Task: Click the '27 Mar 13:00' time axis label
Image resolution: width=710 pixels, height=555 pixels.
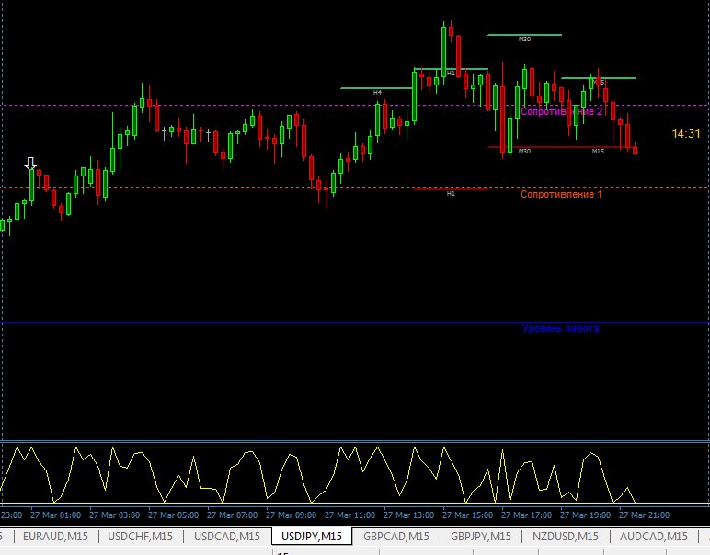Action: (409, 515)
